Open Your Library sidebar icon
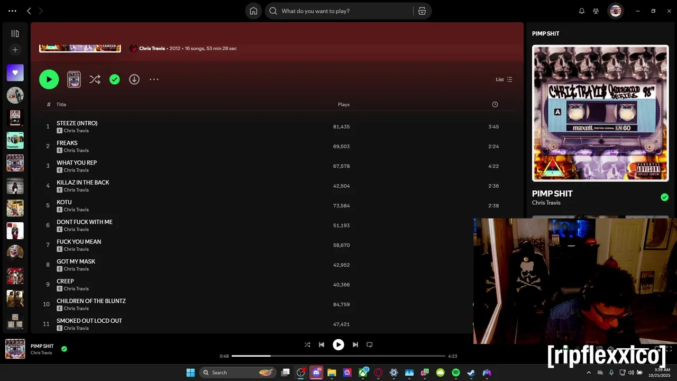The height and width of the screenshot is (381, 677). [15, 33]
